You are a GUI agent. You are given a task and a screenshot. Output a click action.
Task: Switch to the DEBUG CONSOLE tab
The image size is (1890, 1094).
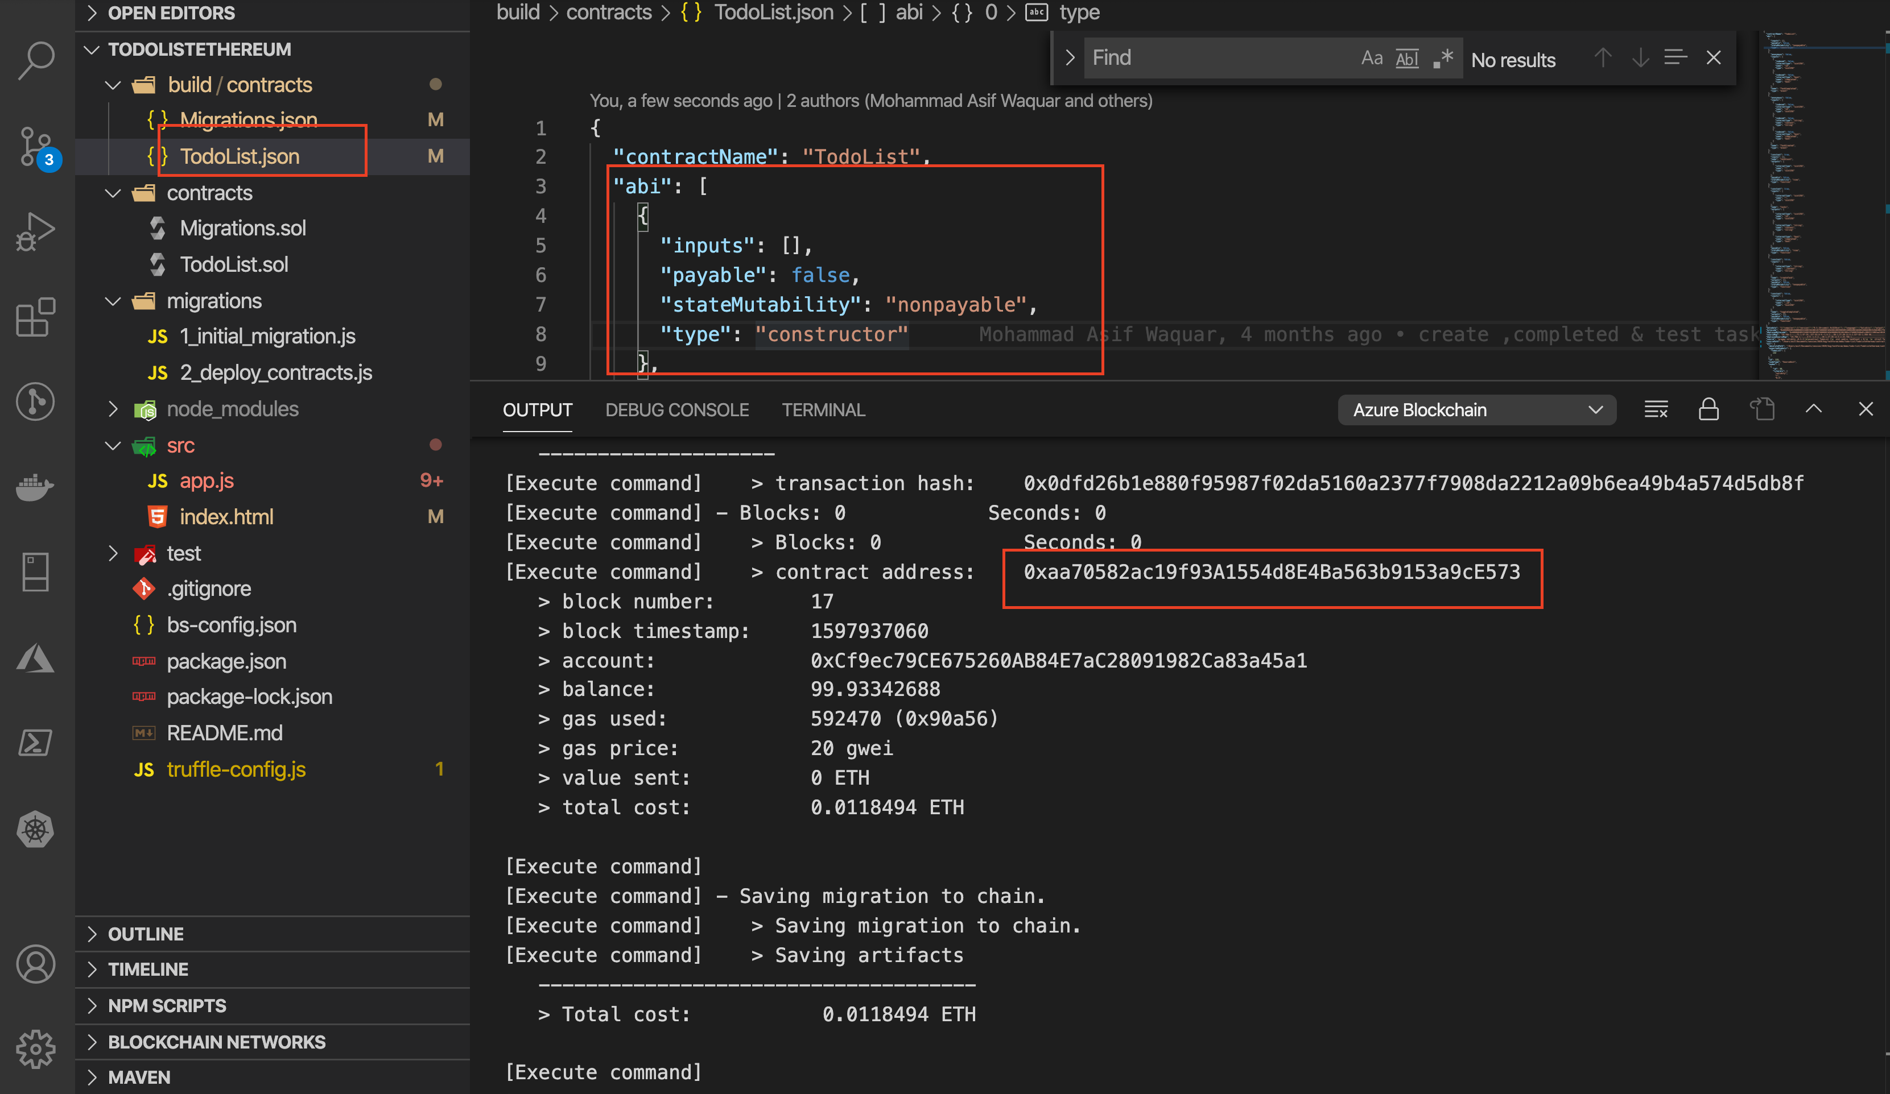pos(677,410)
